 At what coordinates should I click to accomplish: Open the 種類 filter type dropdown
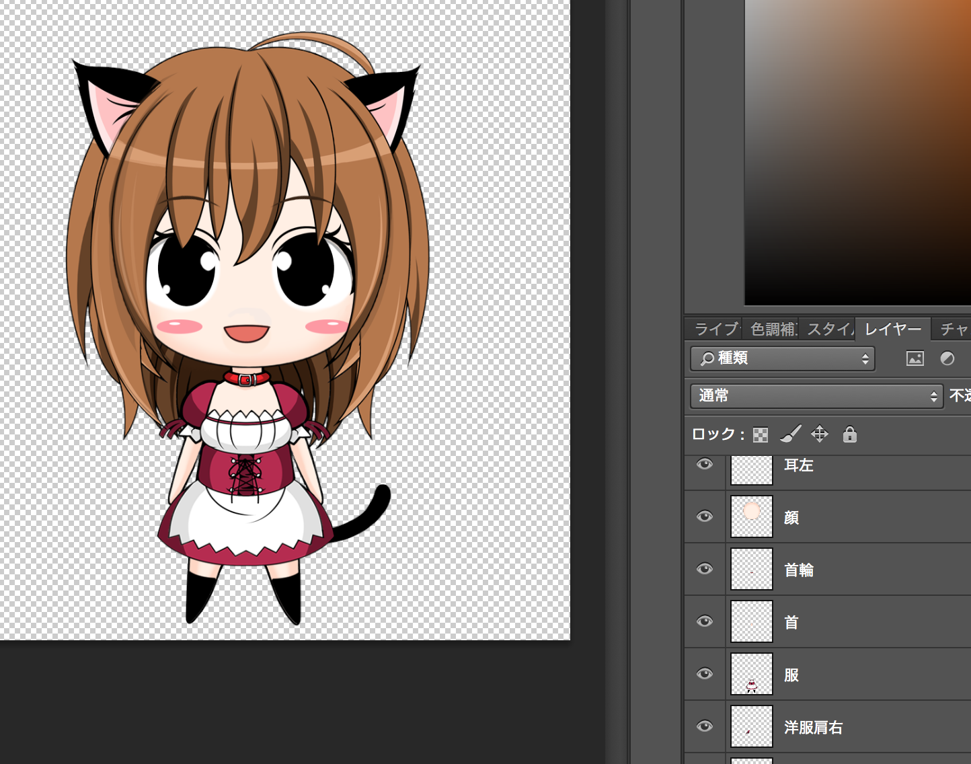(x=783, y=358)
